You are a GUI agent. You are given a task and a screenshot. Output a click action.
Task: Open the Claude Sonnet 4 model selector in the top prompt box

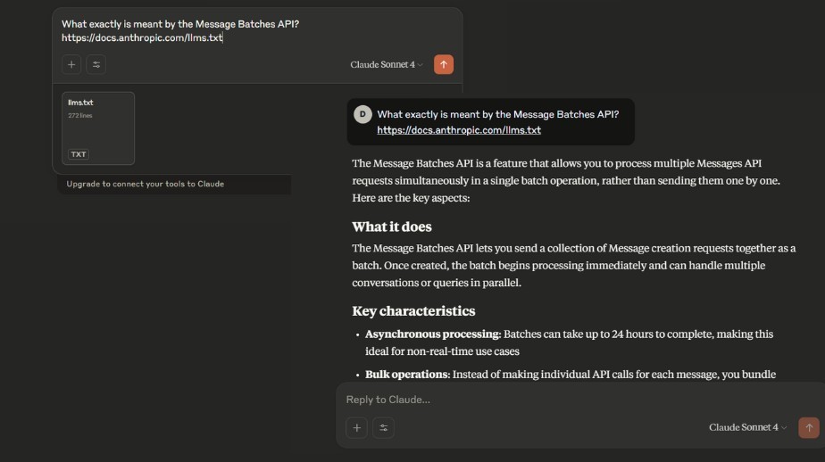[x=387, y=64]
